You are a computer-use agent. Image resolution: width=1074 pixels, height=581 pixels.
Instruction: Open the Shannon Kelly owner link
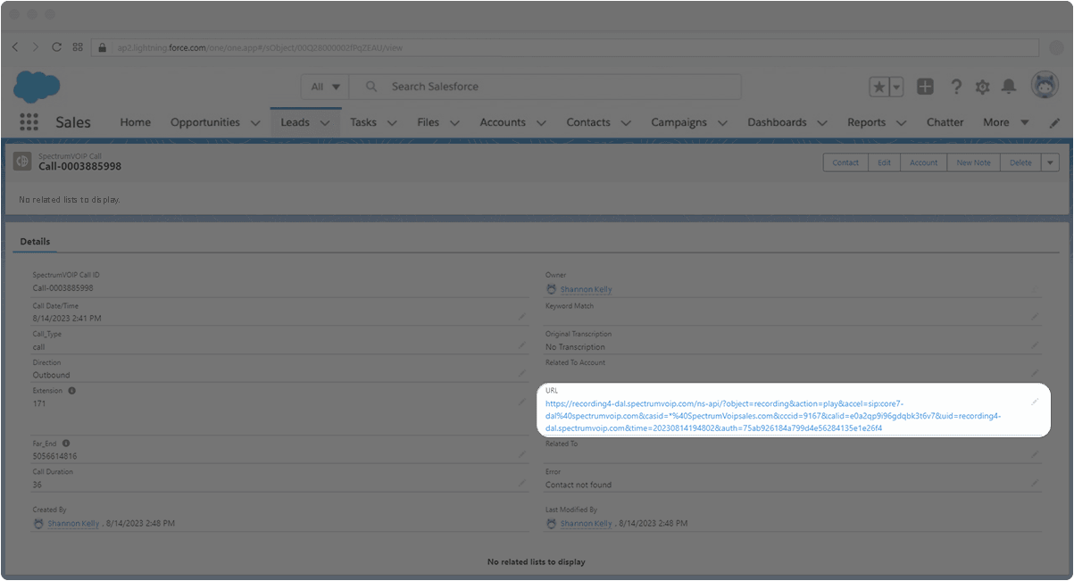(587, 288)
